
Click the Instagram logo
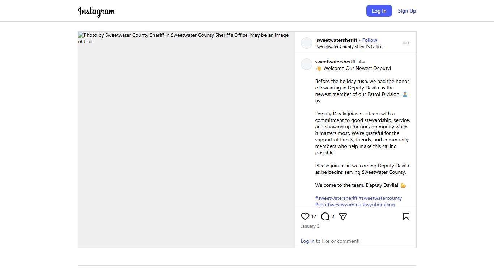pyautogui.click(x=97, y=12)
